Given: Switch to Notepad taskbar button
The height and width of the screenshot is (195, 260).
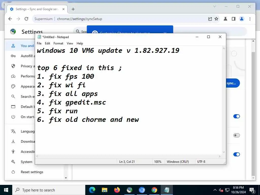Looking at the screenshot, I should pos(167,190).
